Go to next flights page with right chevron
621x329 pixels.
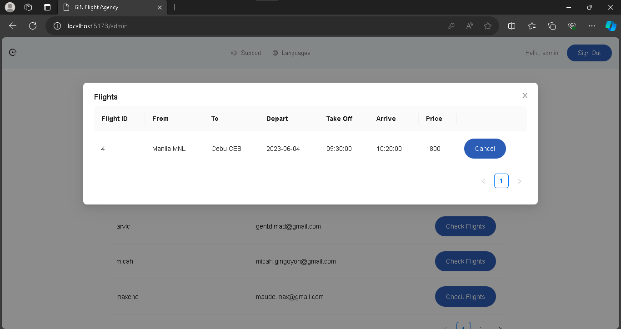pos(520,181)
